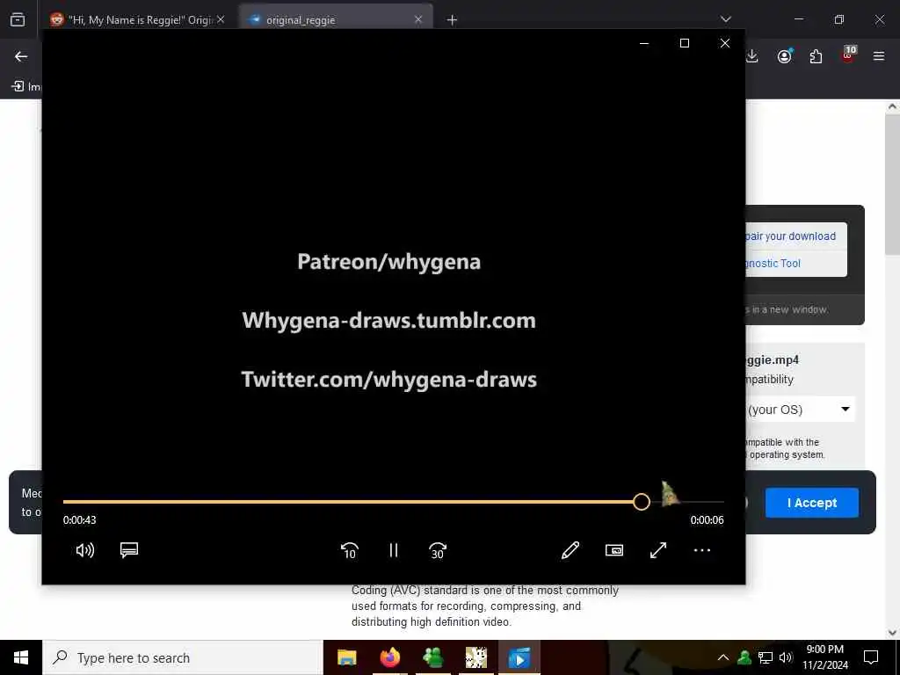Open Firefox downloads panel
Image resolution: width=900 pixels, height=675 pixels.
point(752,56)
